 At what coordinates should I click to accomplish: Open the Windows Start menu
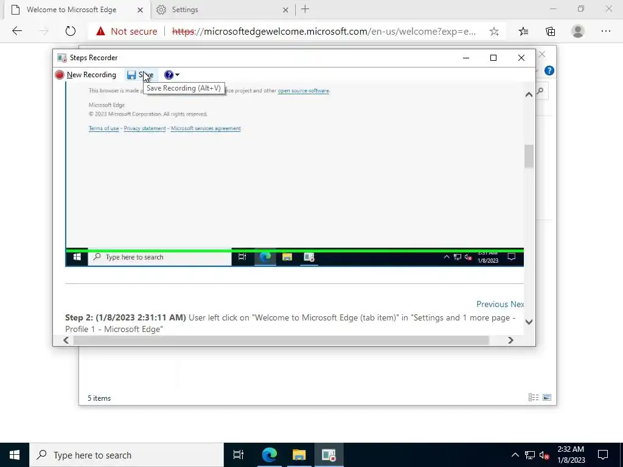click(x=15, y=455)
